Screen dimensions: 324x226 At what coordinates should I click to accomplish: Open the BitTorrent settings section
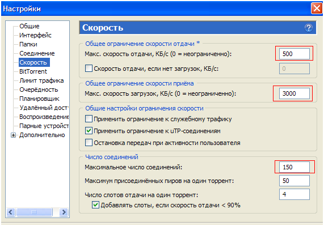pos(33,71)
